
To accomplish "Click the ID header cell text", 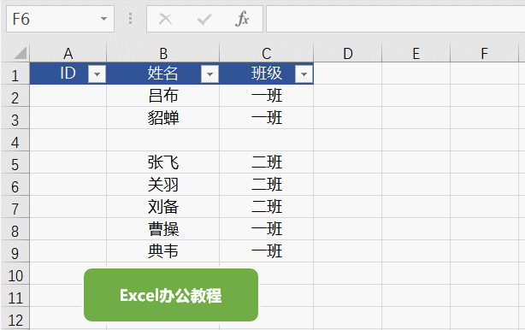I will (68, 73).
